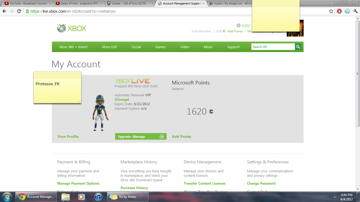This screenshot has height=202, width=360.
Task: Click the 'Gold Member' text in header
Action: tap(201, 31)
